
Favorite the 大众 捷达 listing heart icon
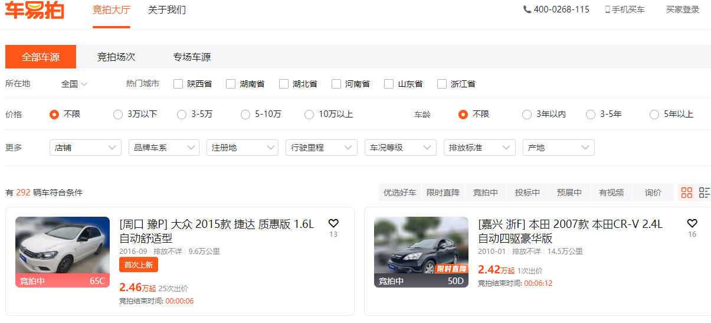coord(333,223)
